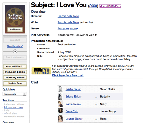Open the main details Quicklinks dropdown

pyautogui.click(x=14, y=94)
